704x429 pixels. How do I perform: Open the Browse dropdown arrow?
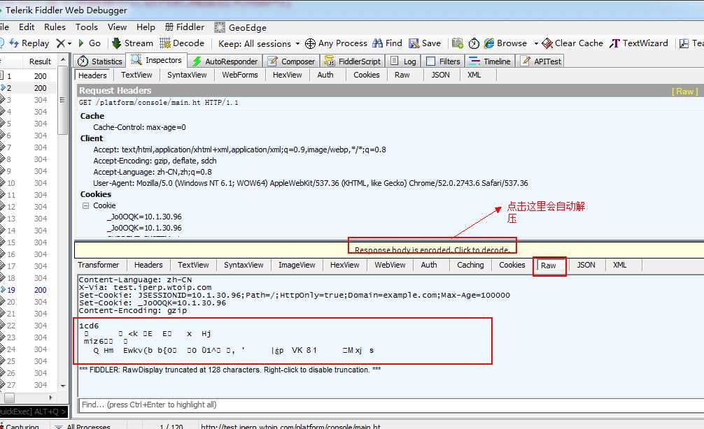click(x=535, y=43)
